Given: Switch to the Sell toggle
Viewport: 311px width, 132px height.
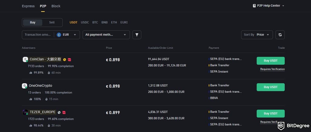Looking at the screenshot, I should (x=52, y=22).
